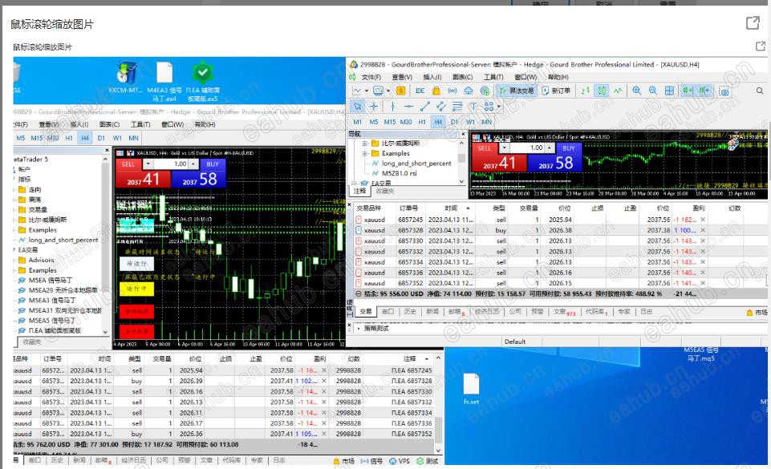Decrease lot volume arrow in right chart panel

click(x=504, y=148)
